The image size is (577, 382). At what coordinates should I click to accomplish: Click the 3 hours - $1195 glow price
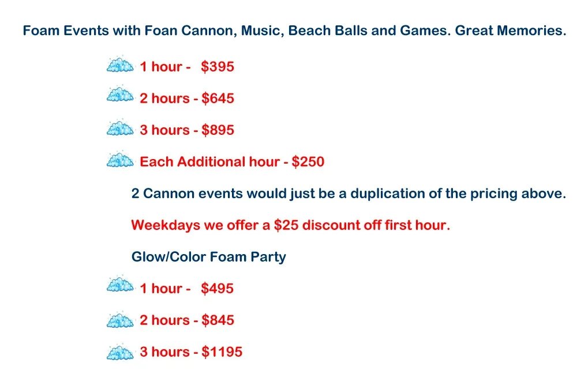click(191, 352)
